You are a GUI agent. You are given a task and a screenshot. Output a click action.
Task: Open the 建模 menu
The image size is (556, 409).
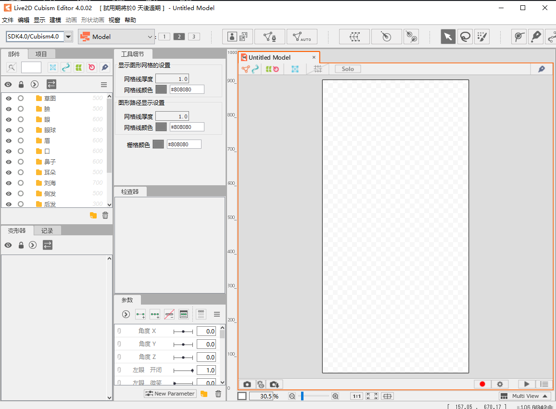pos(55,20)
